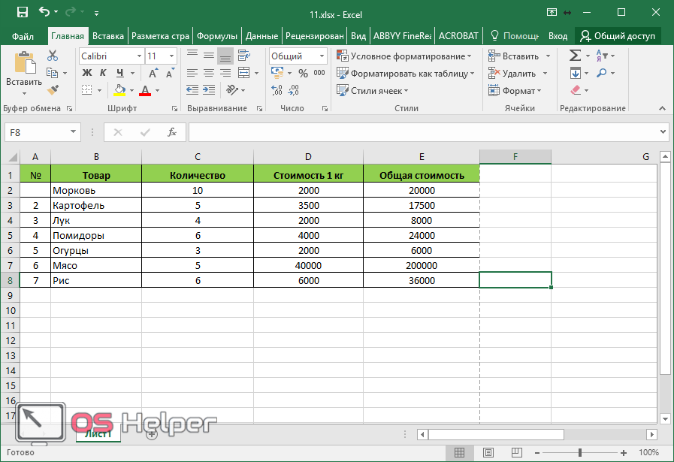Select cell containing Картофель
This screenshot has height=462, width=674.
pyautogui.click(x=95, y=205)
